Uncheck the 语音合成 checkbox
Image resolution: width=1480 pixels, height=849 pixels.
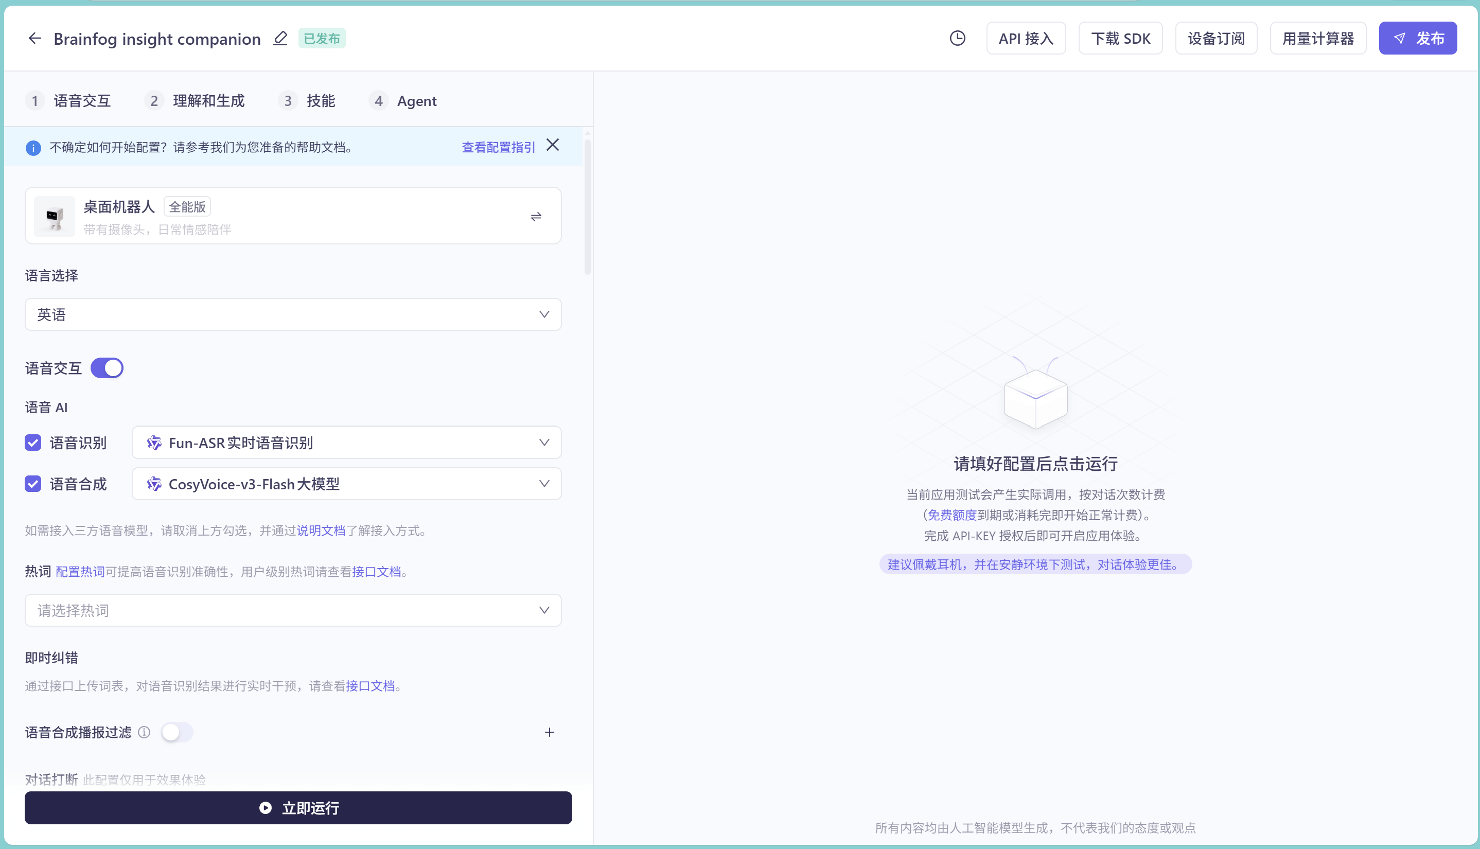32,484
